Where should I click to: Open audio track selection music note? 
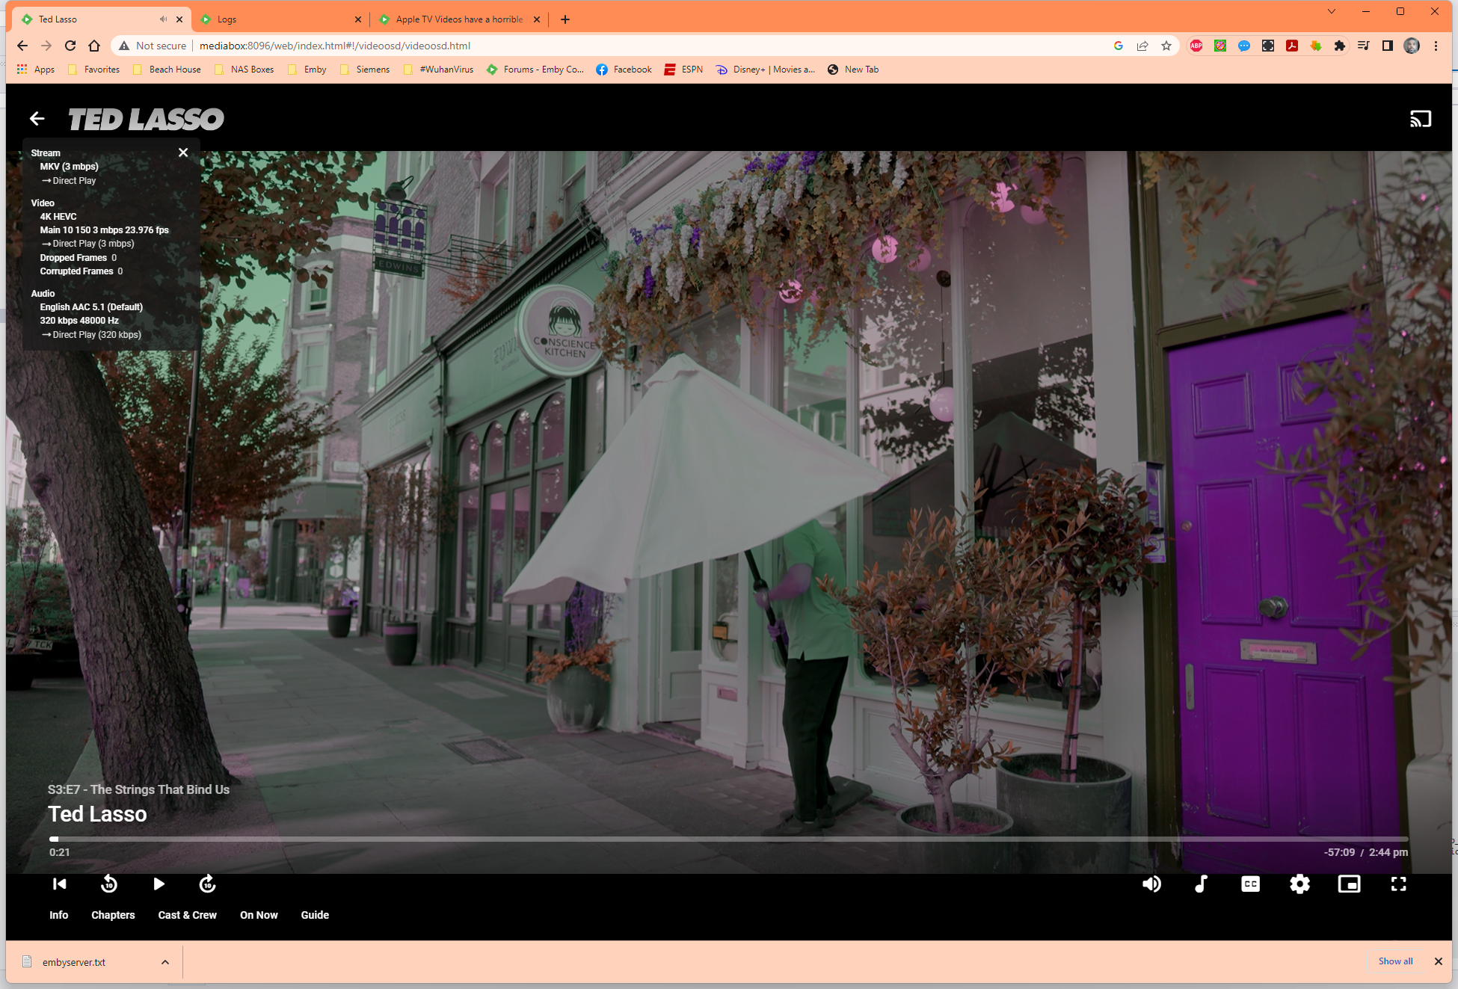click(1201, 884)
